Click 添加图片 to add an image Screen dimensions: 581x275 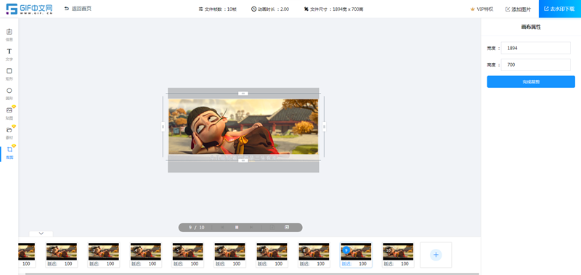point(518,9)
